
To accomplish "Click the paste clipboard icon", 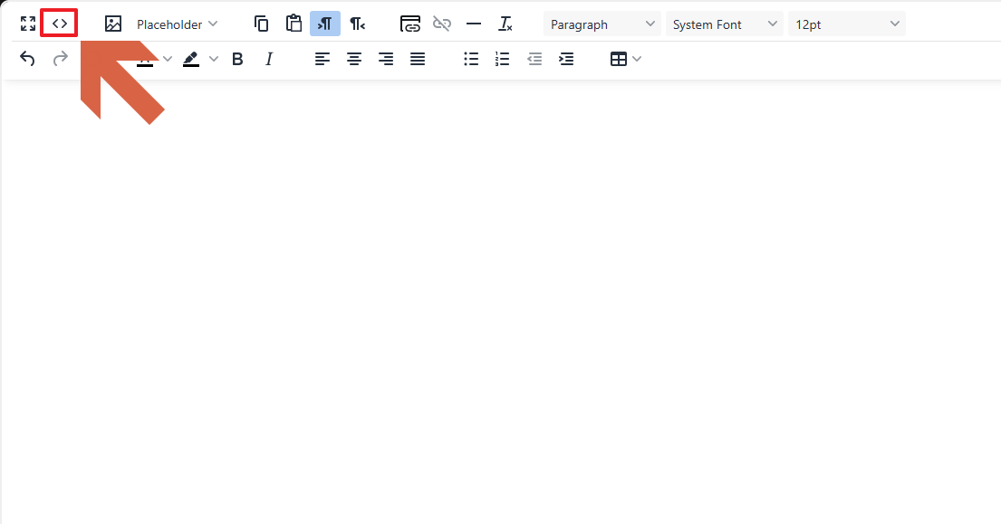I will 294,24.
